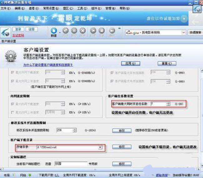Click 修改 next to the half-open connection limit
This screenshot has height=178, width=203.
122,131
